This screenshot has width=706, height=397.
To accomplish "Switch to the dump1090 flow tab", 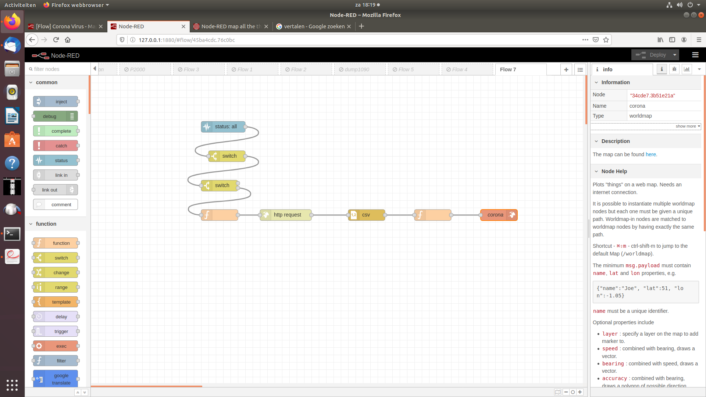I will coord(356,69).
